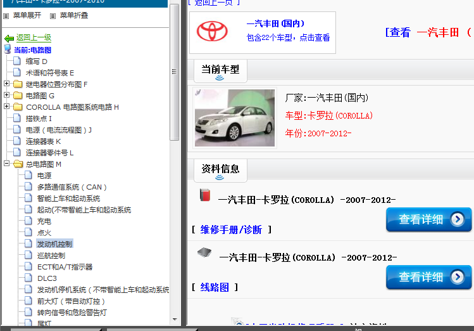
Task: Open the 一汽丰田 (国内) brand link
Action: 275,23
